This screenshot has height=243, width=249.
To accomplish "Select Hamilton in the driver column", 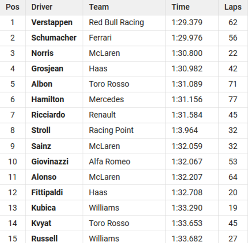I will (x=48, y=99).
